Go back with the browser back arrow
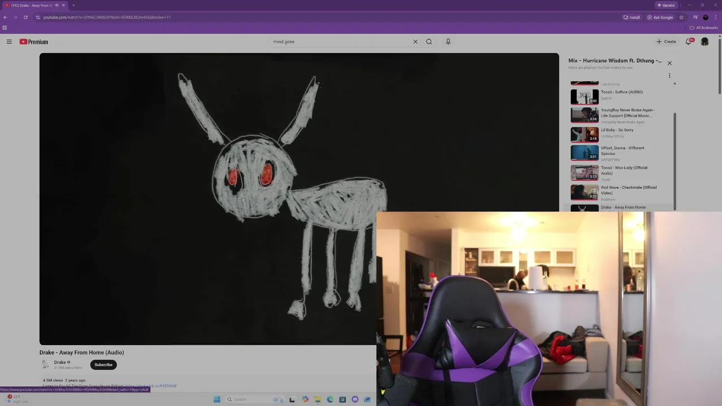Viewport: 722px width, 406px height. click(x=5, y=17)
